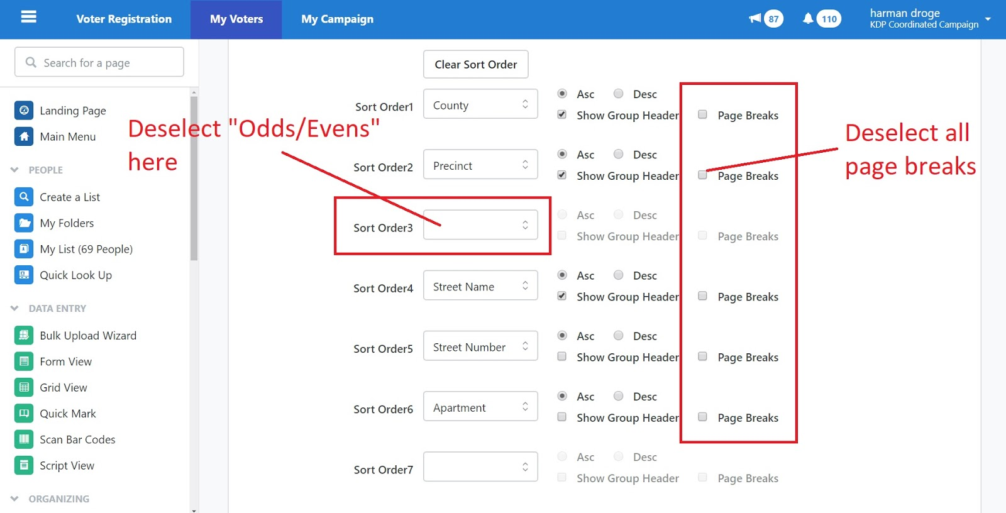The height and width of the screenshot is (513, 1006).
Task: Uncheck Show Group Header for Sort Order1
Action: click(562, 115)
